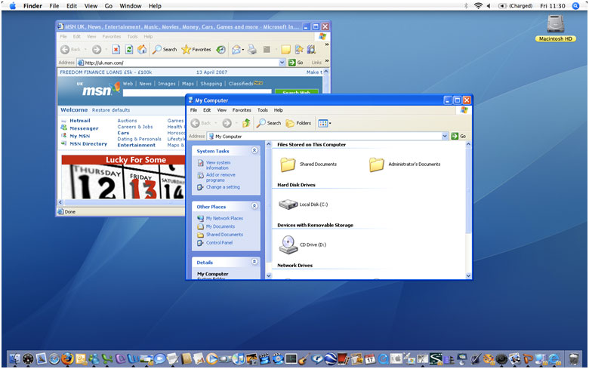589x369 pixels.
Task: Click the MSN web search text box
Action: pyautogui.click(x=197, y=92)
